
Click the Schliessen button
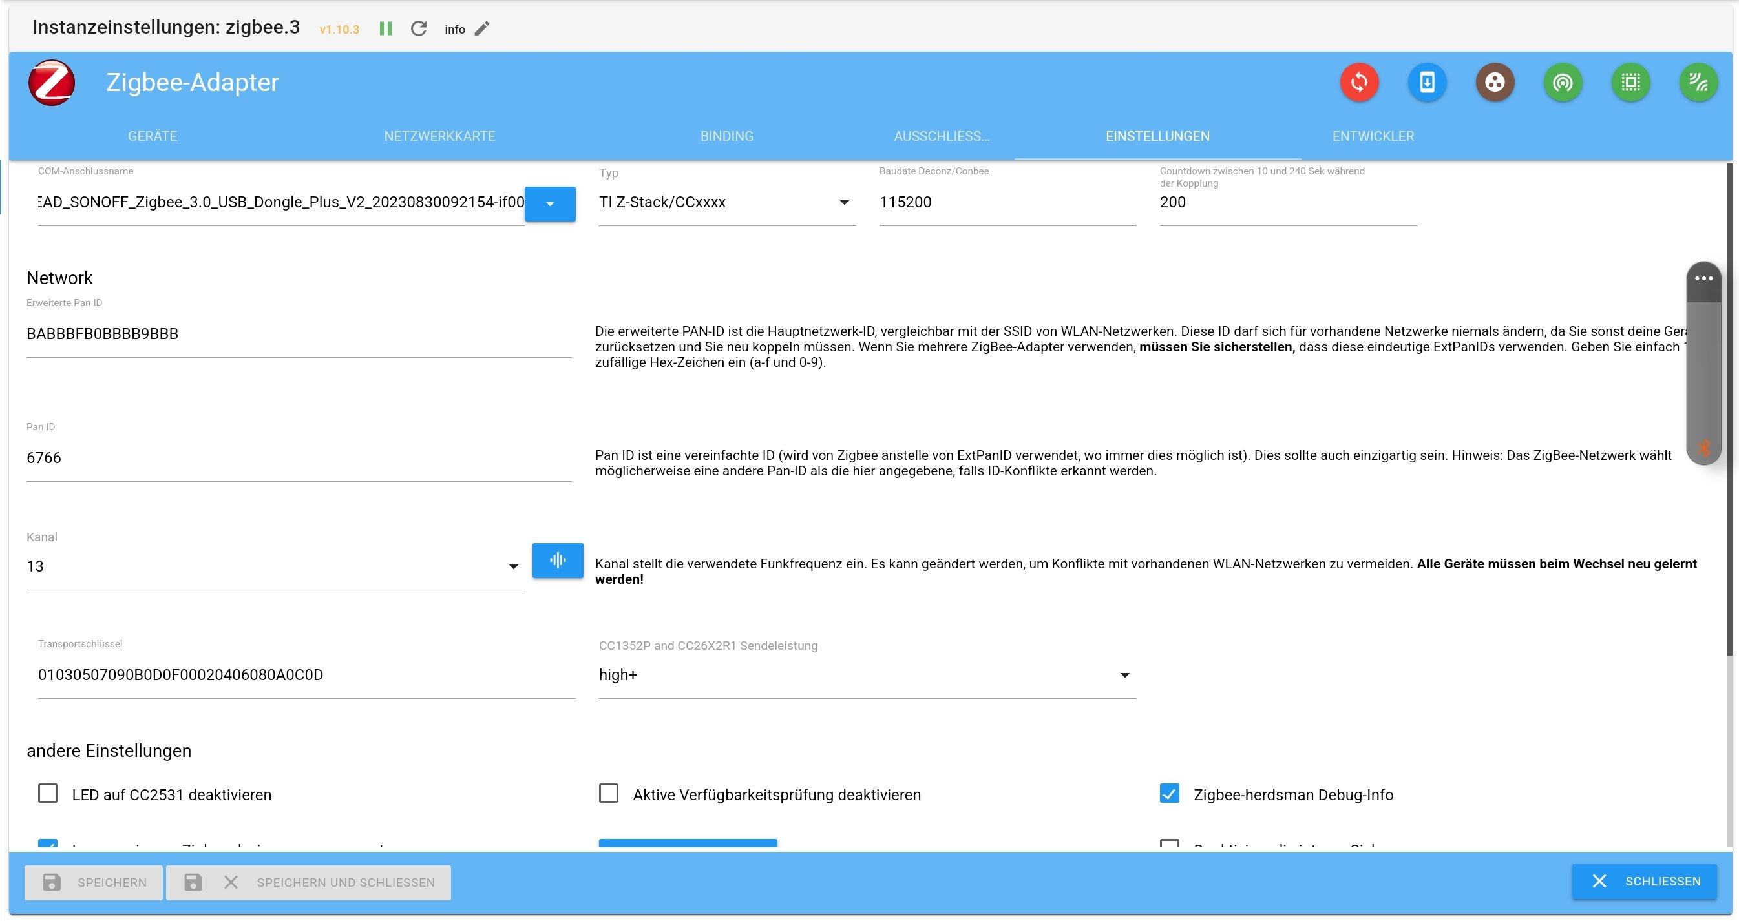1645,881
